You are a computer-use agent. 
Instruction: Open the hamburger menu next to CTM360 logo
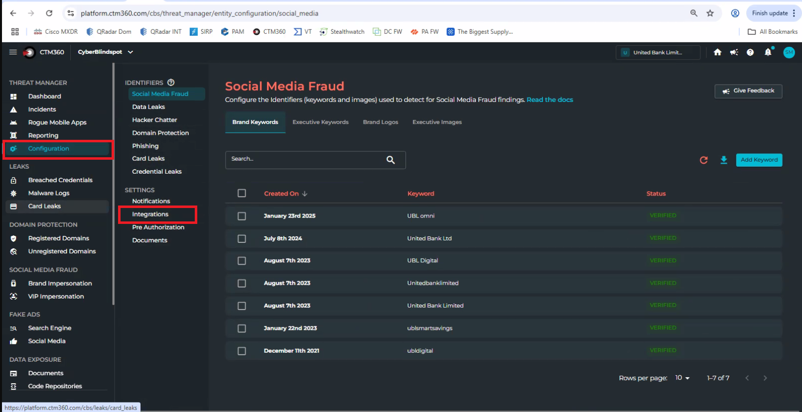(13, 52)
